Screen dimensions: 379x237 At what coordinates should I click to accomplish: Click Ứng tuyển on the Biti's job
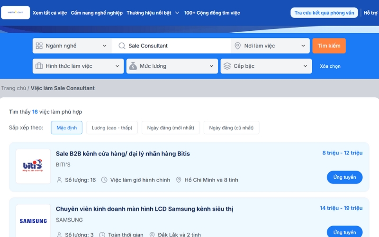coord(344,177)
